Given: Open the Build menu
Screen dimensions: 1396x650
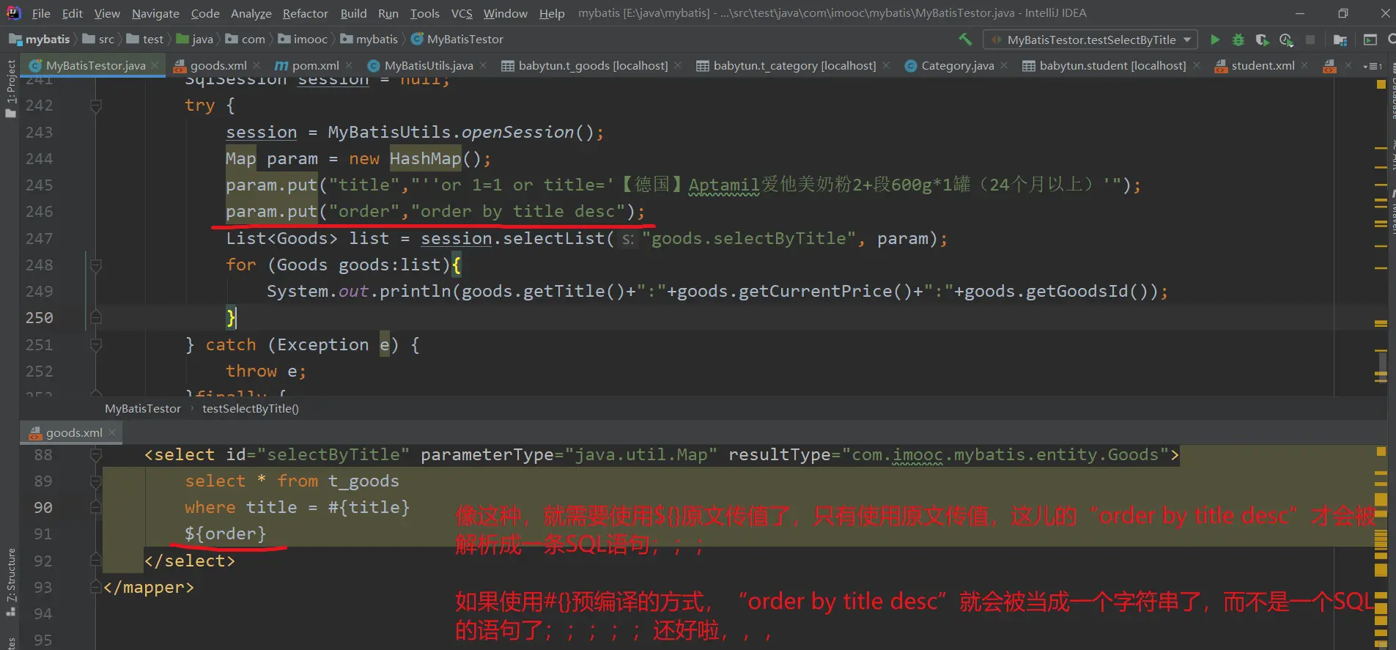Looking at the screenshot, I should (x=353, y=13).
